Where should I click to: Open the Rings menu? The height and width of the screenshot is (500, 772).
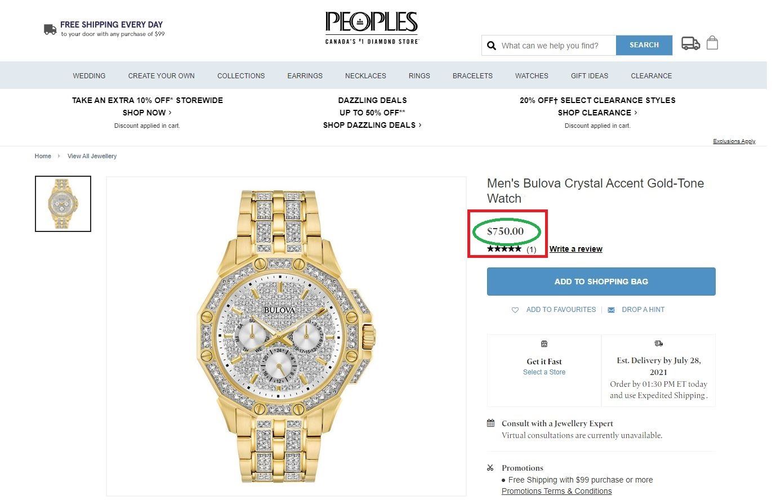pos(419,76)
